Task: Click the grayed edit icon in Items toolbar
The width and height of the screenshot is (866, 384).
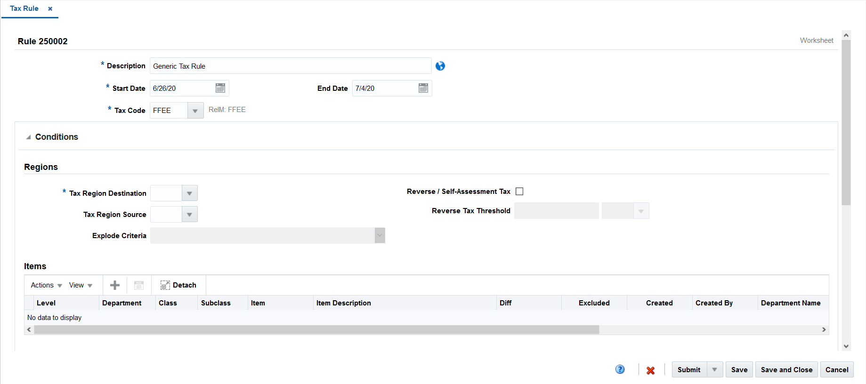Action: pos(139,285)
